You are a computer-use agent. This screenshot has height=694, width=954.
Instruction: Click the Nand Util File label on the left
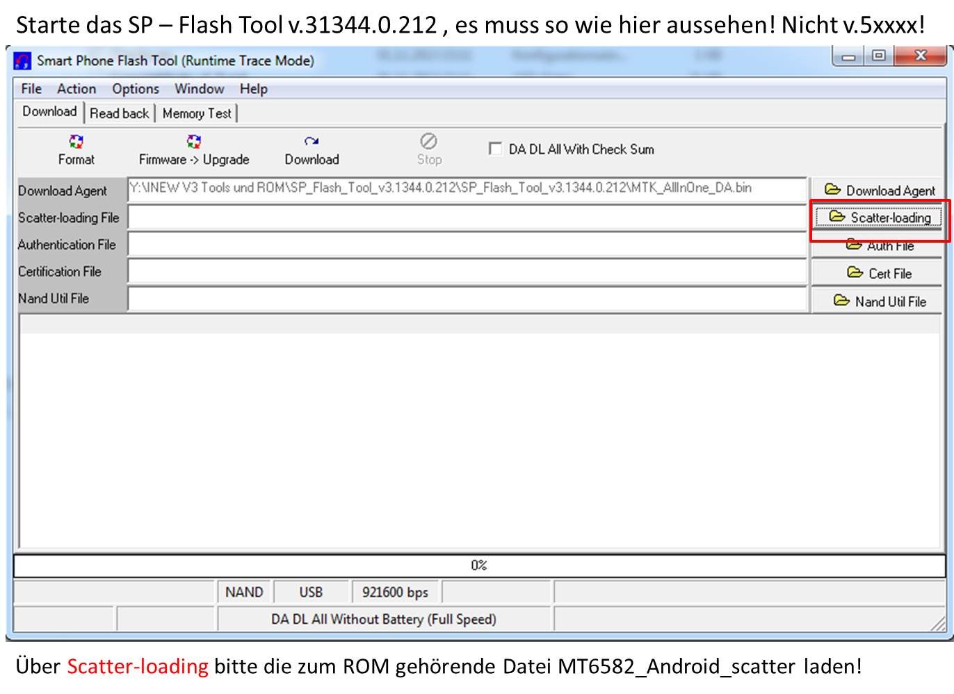[54, 298]
